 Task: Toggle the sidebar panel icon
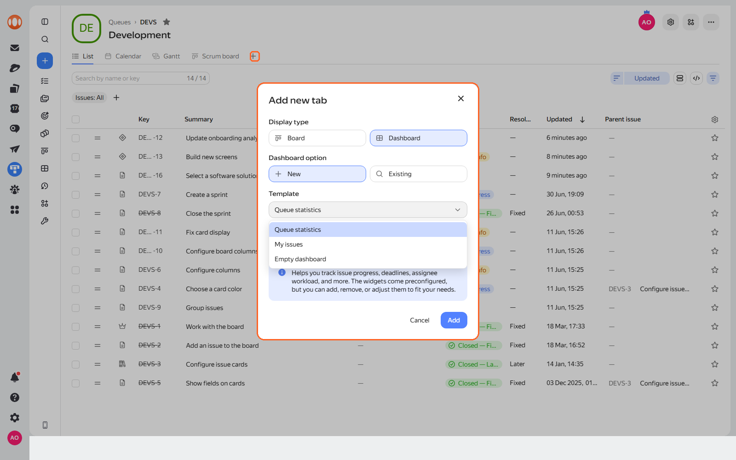[x=45, y=22]
